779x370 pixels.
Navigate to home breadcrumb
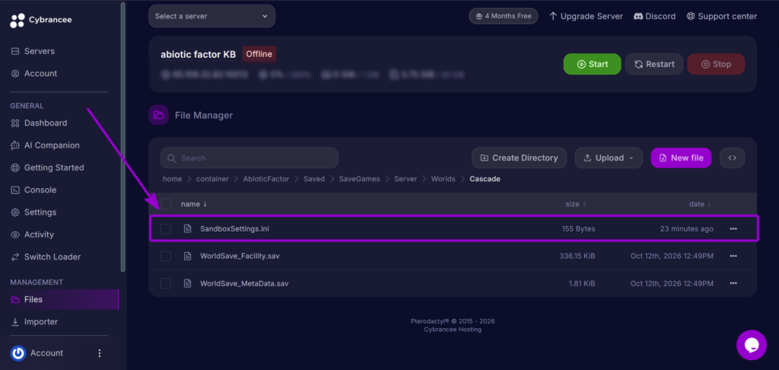173,179
